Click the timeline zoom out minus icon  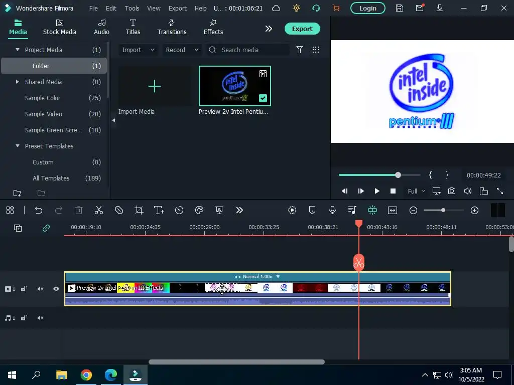[414, 210]
